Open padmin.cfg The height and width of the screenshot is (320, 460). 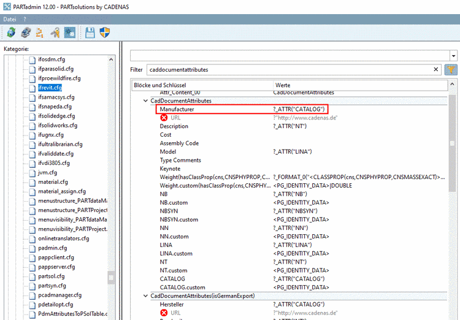click(53, 248)
